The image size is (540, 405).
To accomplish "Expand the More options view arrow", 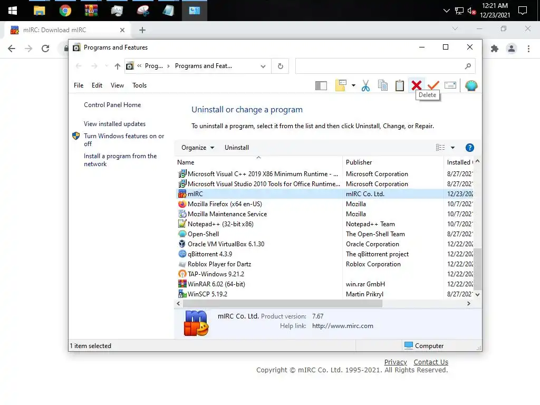I will tap(452, 148).
